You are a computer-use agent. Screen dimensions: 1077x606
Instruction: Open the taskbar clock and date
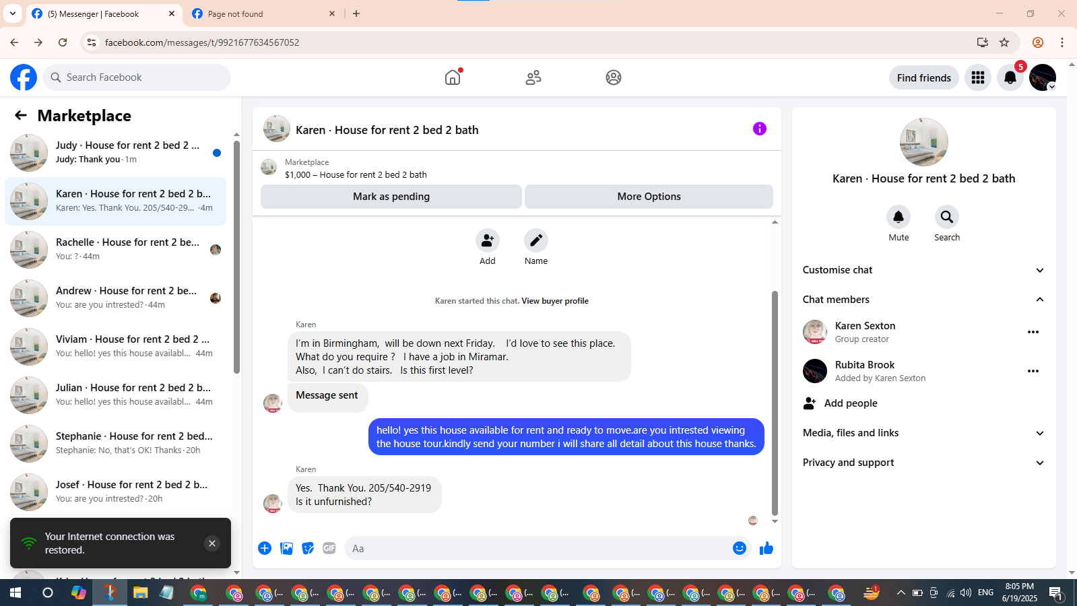[x=1019, y=593]
